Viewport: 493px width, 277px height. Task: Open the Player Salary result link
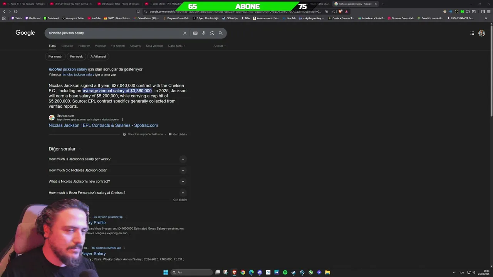[93, 254]
